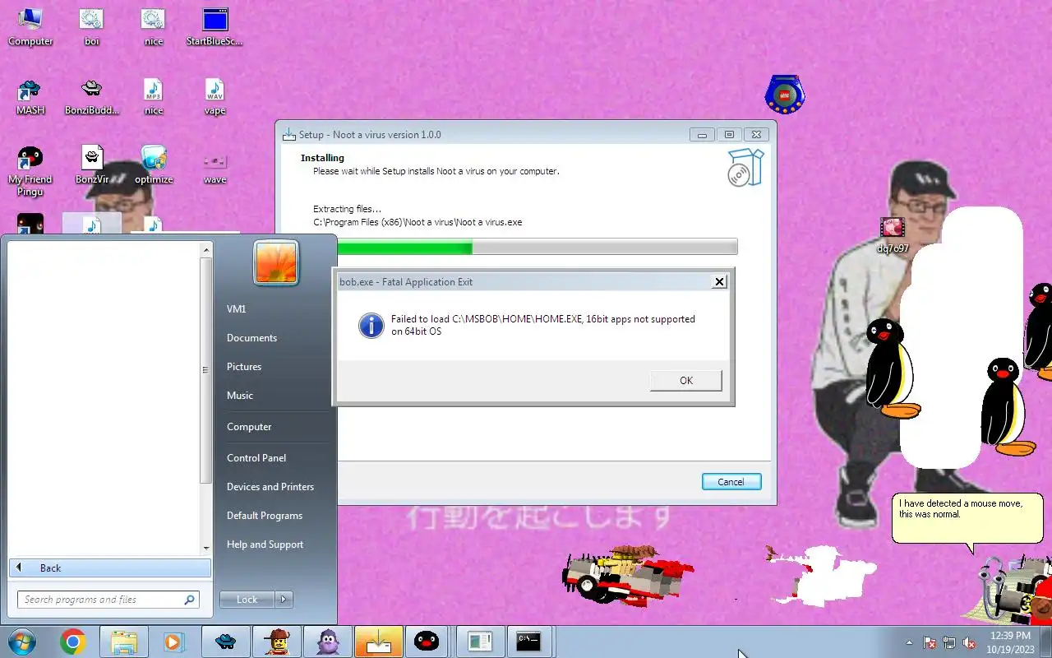Click the Action Center flag tray icon

click(x=930, y=642)
